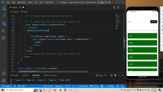Change end of line sequence LF
The width and height of the screenshot is (163, 92).
(x=73, y=86)
